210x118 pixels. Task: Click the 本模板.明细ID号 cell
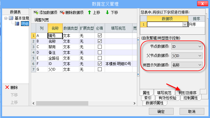[x=118, y=64]
